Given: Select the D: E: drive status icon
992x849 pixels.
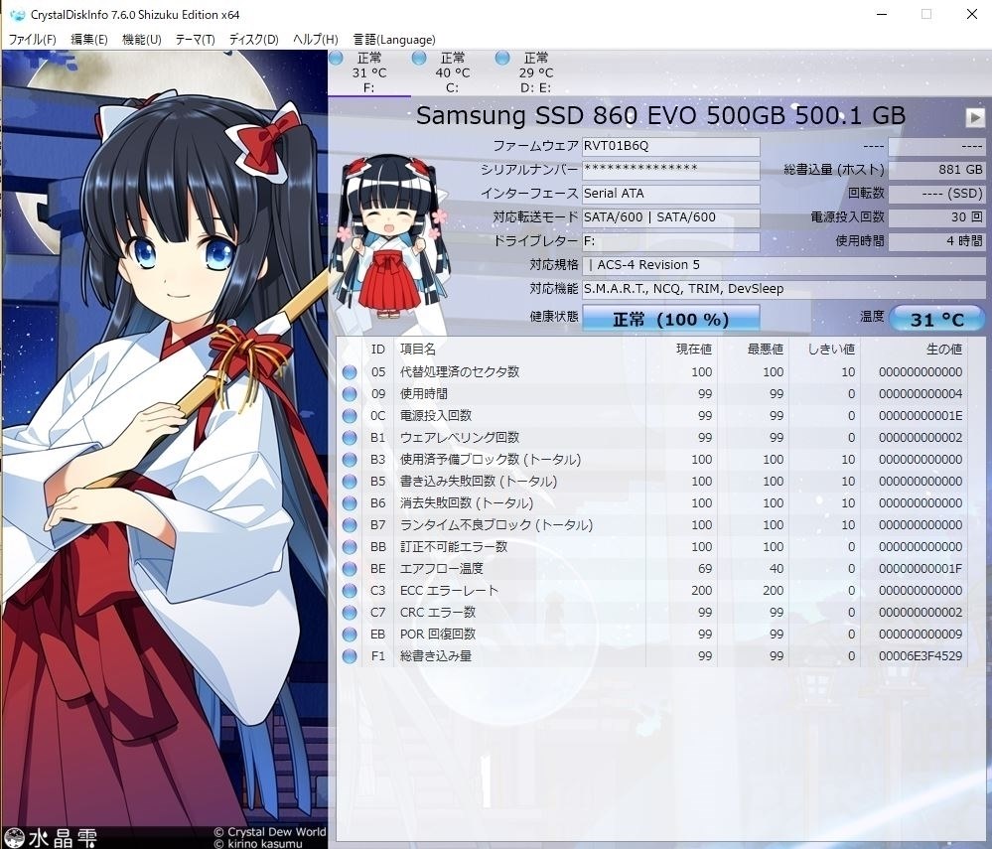Looking at the screenshot, I should click(502, 59).
